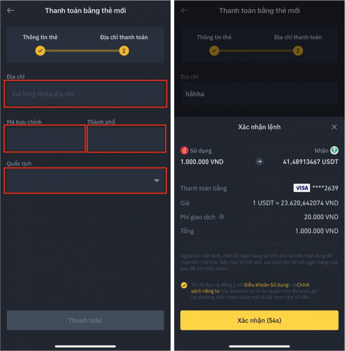
Task: Tap the completed Thông tin thẻ step checkmark
Action: tap(40, 51)
